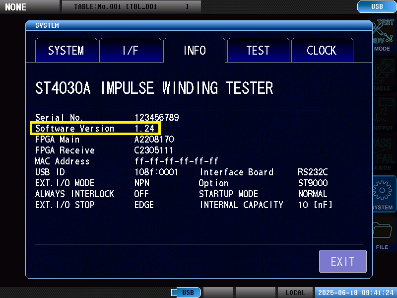Viewport: 397px width, 298px height.
Task: Click the MAC Address ff-ff-ff-ff-ff-ff
Action: coord(176,161)
